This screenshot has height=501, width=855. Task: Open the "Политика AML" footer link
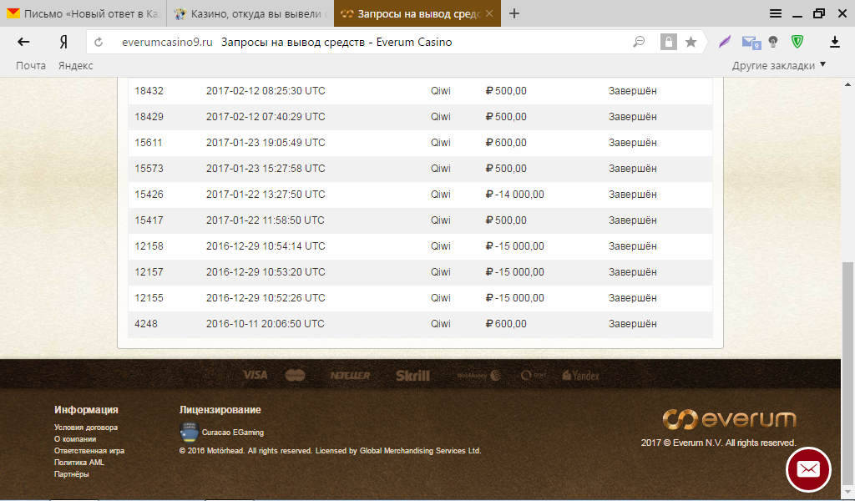click(79, 462)
